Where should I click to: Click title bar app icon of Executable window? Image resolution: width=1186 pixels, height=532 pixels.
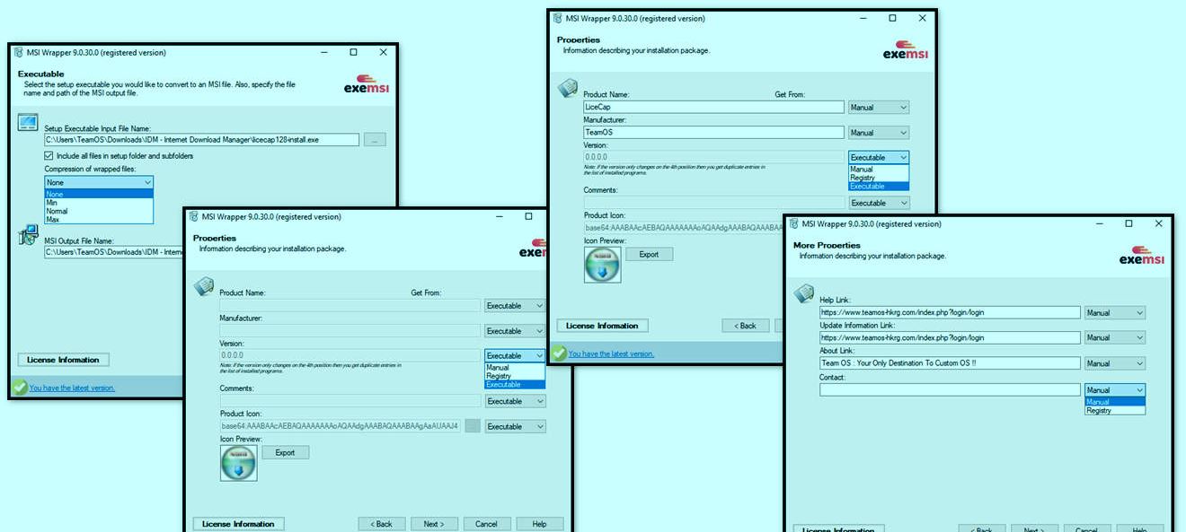pos(18,53)
